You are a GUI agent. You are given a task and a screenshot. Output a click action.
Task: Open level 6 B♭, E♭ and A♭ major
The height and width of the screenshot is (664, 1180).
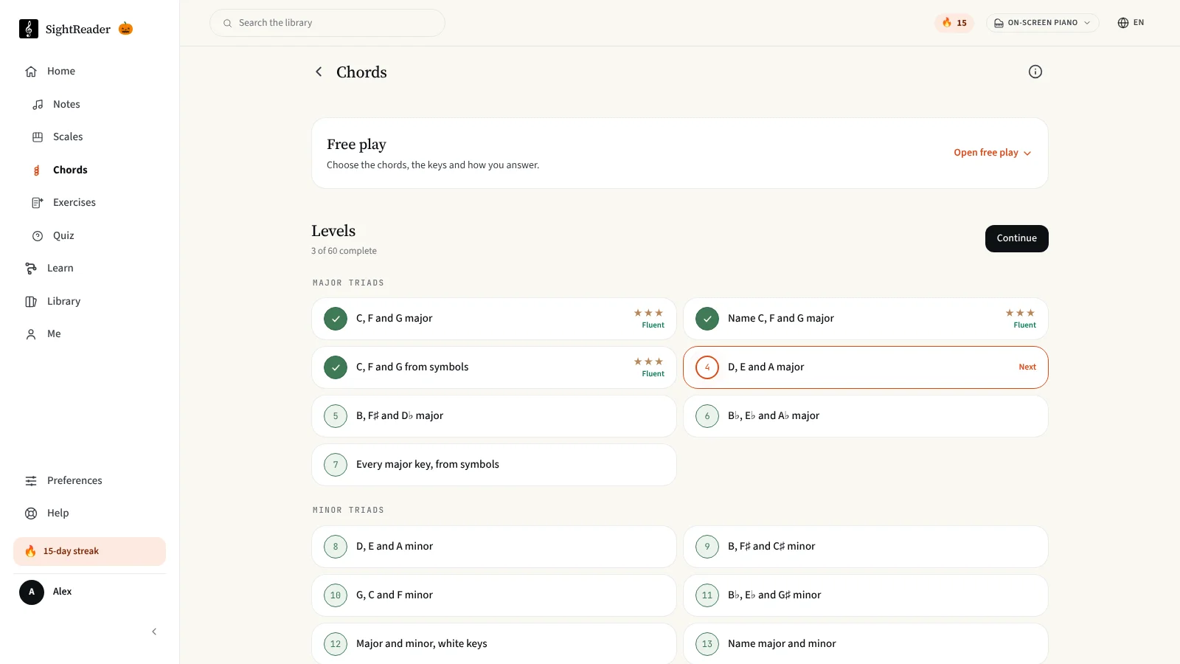865,416
